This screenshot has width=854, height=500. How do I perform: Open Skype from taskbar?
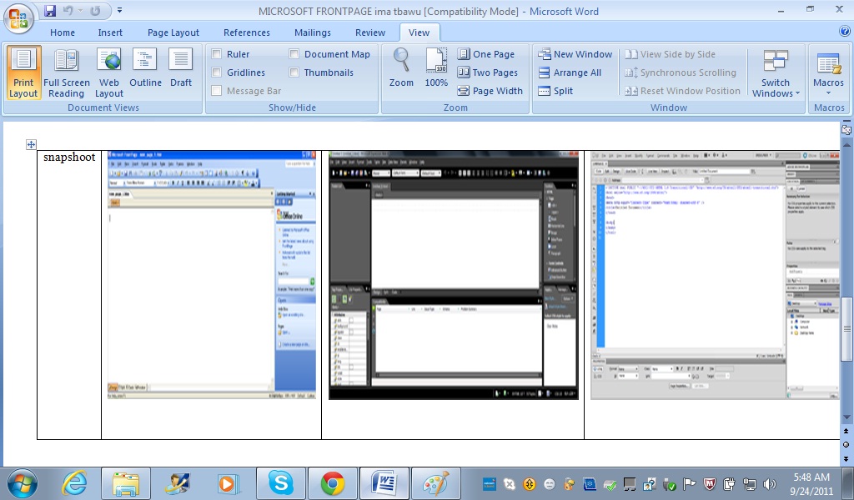pyautogui.click(x=281, y=483)
